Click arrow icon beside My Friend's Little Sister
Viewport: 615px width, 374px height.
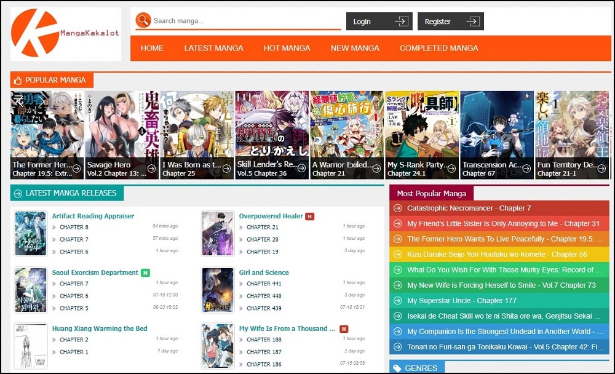tap(398, 224)
